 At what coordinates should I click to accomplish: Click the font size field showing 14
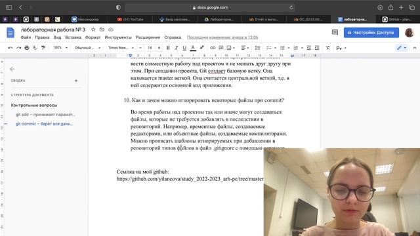coord(150,48)
